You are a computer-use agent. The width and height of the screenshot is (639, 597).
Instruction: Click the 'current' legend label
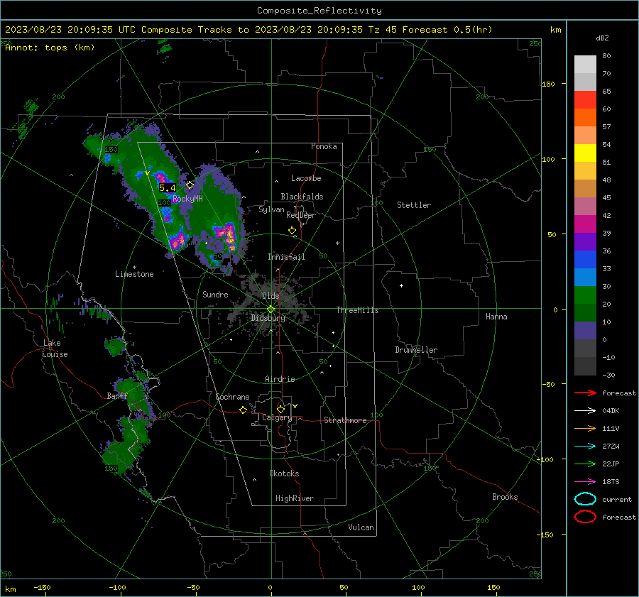point(617,499)
